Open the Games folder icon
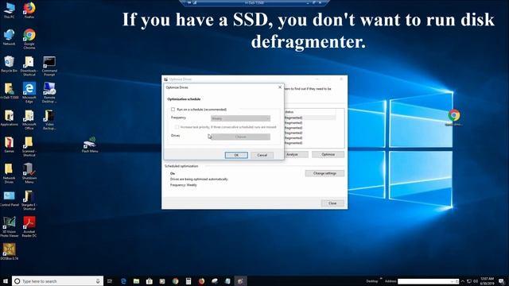This screenshot has width=509, height=286. click(x=9, y=145)
